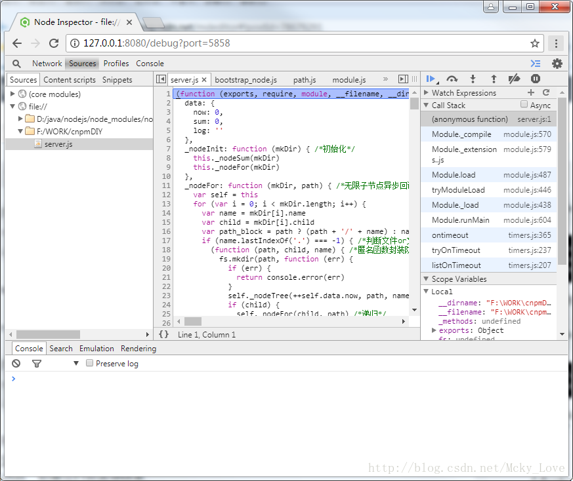Click the clear console icon

[16, 363]
